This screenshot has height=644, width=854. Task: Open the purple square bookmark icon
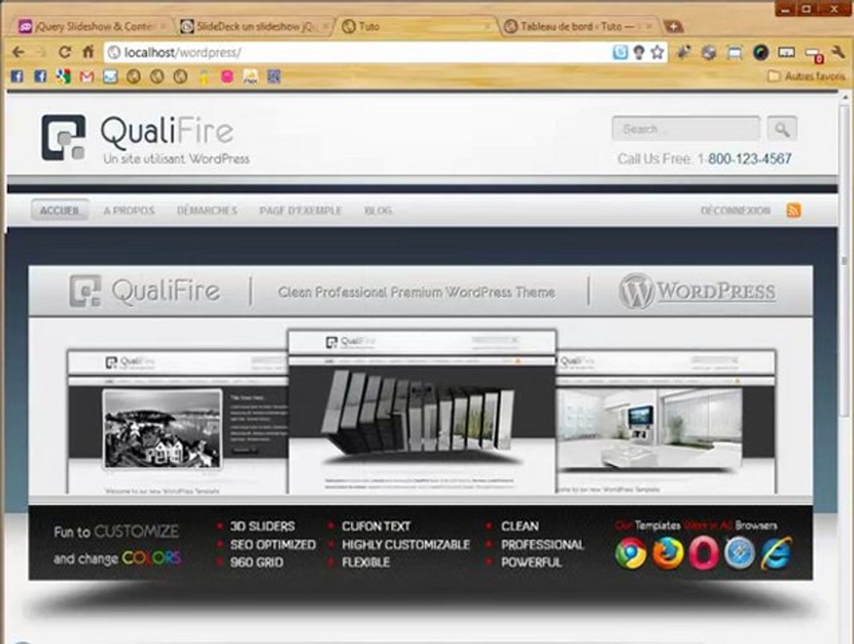pos(274,77)
